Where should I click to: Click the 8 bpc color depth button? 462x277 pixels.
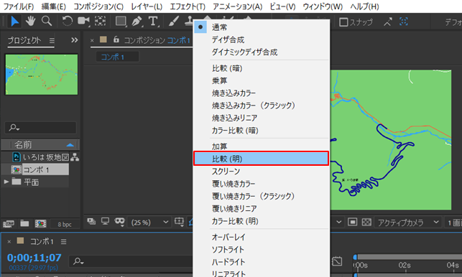point(65,225)
